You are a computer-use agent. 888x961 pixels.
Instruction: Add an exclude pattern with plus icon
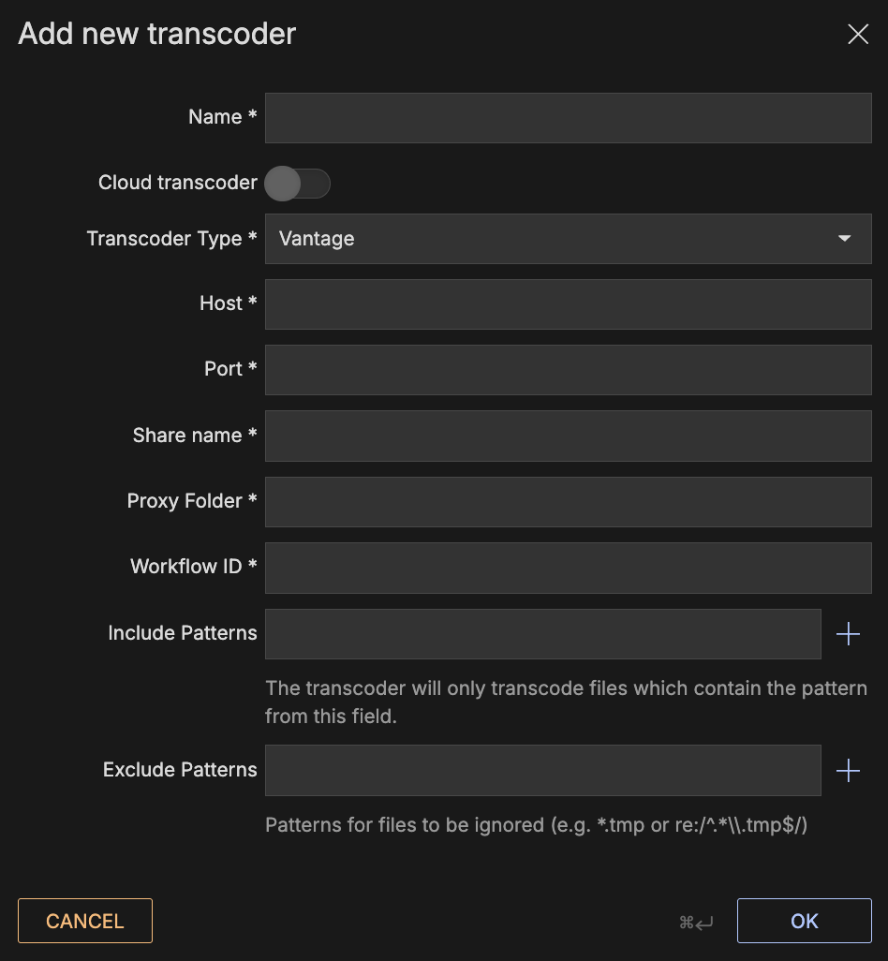[x=848, y=771]
